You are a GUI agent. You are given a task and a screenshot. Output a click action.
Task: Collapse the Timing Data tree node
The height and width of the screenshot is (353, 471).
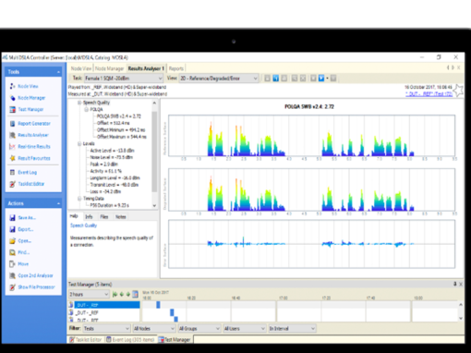[79, 199]
